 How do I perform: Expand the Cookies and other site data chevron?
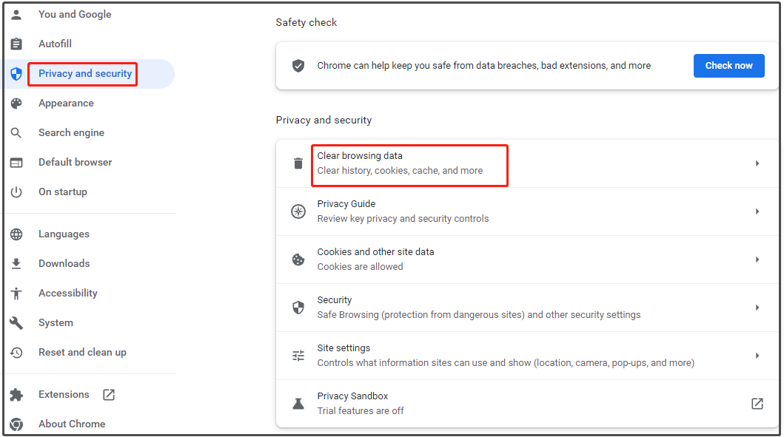tap(757, 260)
